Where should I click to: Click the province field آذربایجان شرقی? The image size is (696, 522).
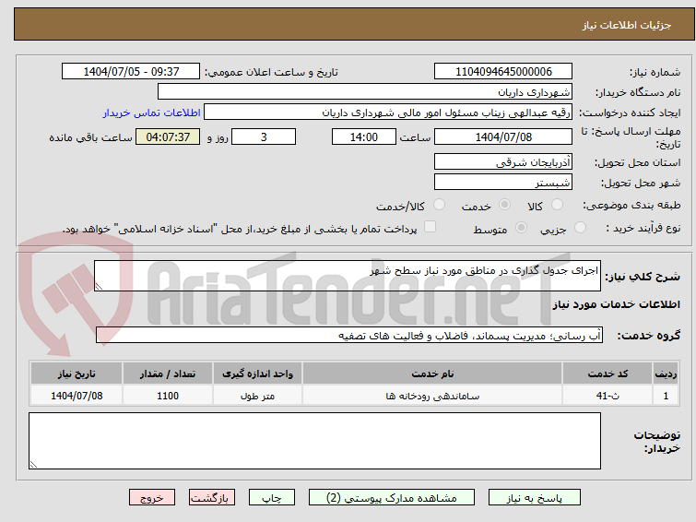click(x=503, y=161)
